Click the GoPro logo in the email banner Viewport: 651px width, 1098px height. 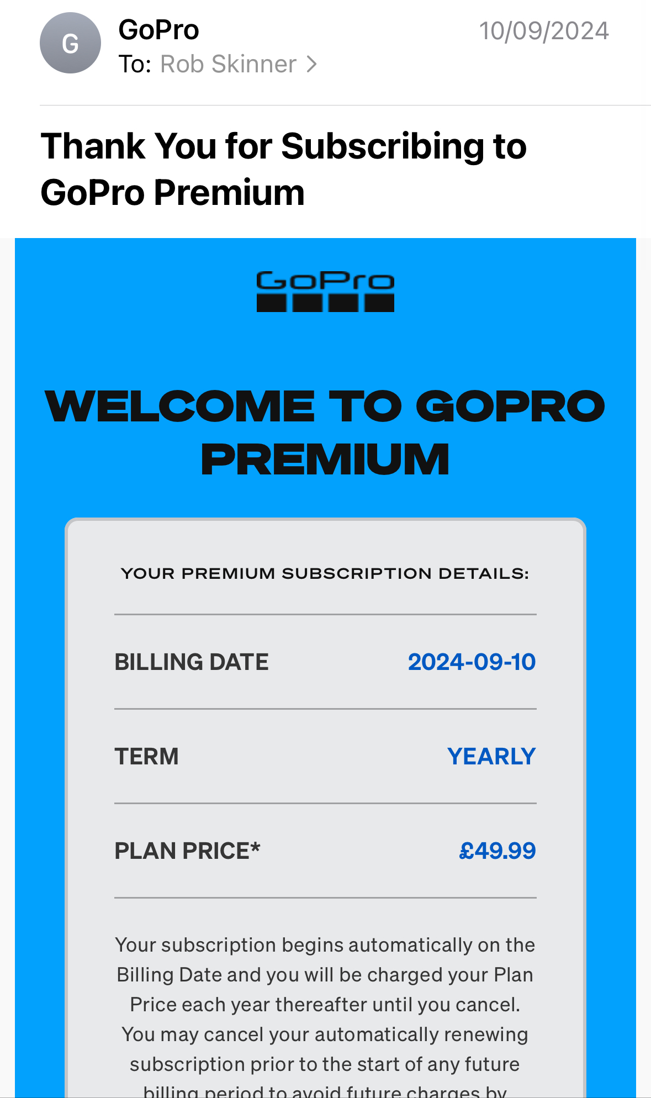click(x=325, y=292)
